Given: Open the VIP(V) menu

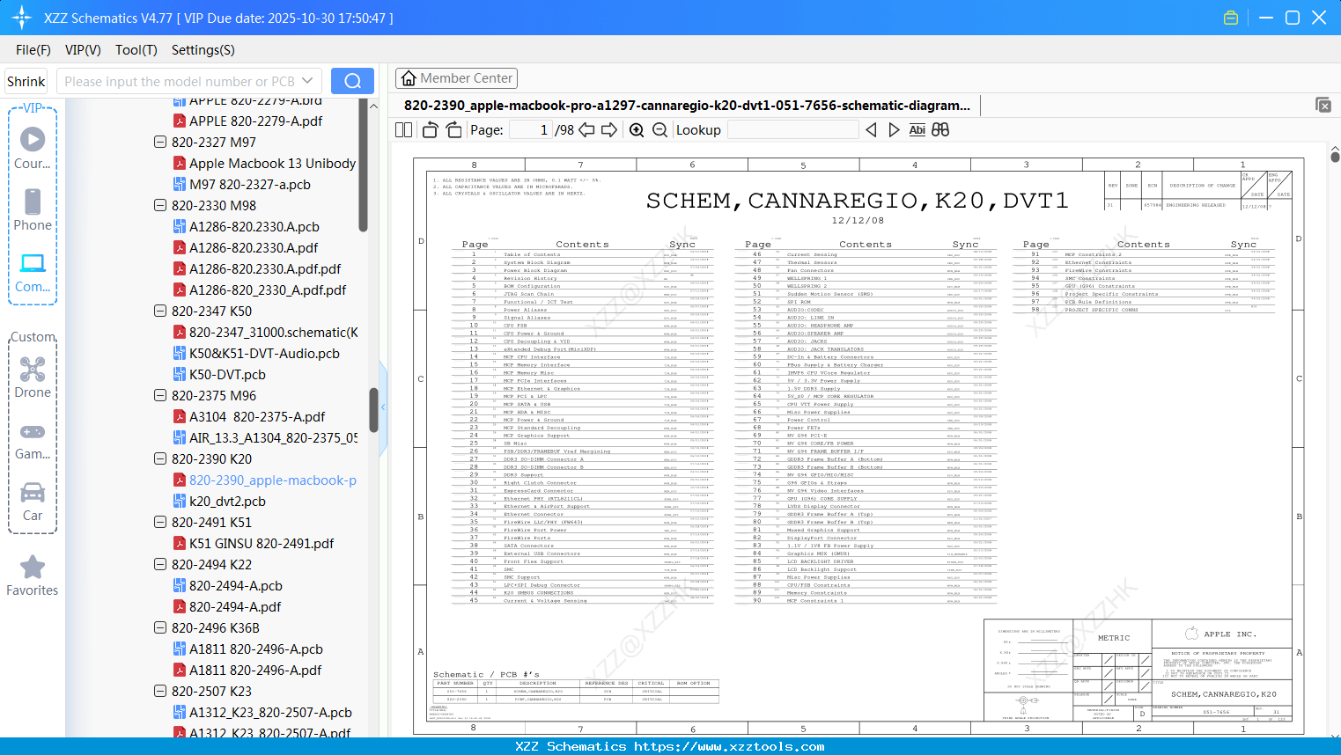Looking at the screenshot, I should click(x=83, y=50).
